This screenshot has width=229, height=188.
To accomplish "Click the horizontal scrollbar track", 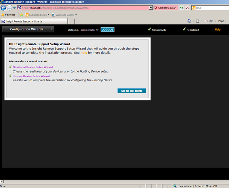I will (x=116, y=181).
